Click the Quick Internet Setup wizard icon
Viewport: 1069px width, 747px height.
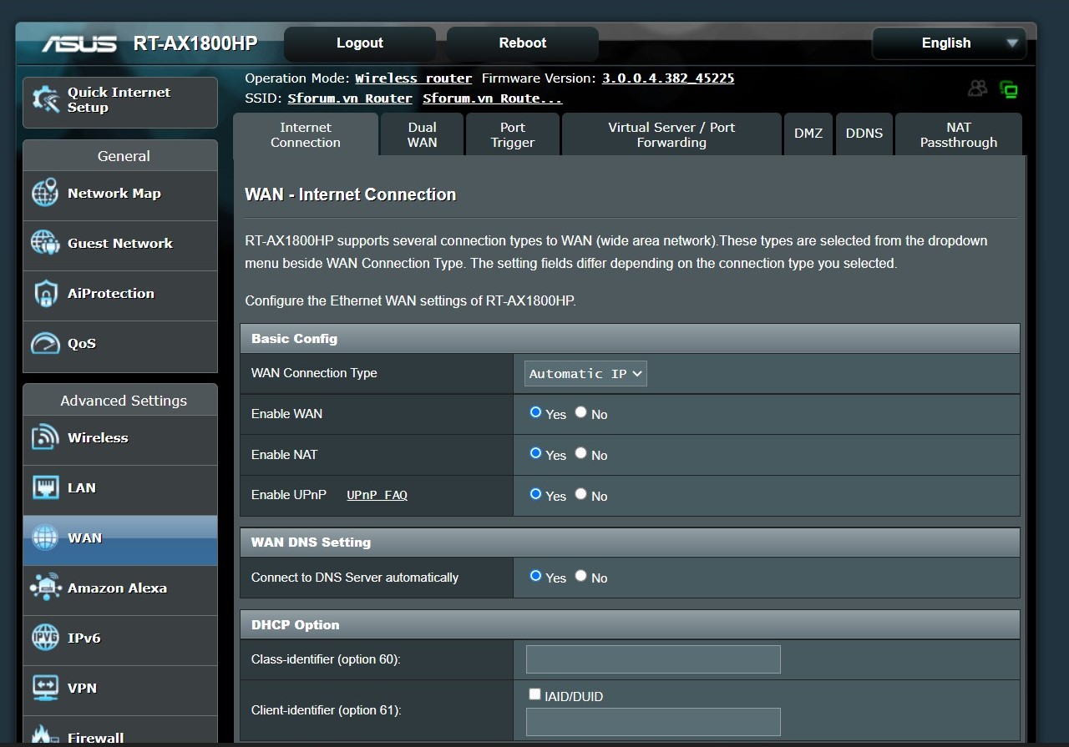(x=45, y=100)
